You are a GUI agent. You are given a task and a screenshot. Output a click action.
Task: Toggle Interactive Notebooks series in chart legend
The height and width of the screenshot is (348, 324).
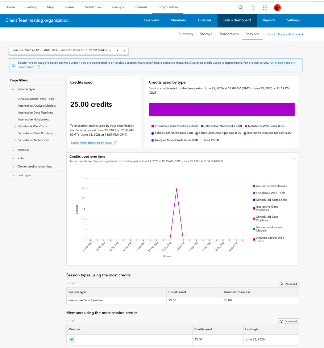[x=270, y=186]
